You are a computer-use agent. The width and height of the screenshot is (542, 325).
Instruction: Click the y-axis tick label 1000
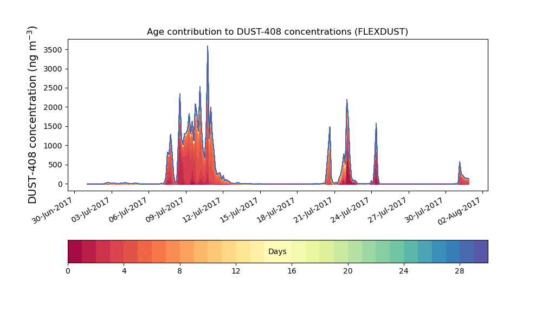(53, 146)
